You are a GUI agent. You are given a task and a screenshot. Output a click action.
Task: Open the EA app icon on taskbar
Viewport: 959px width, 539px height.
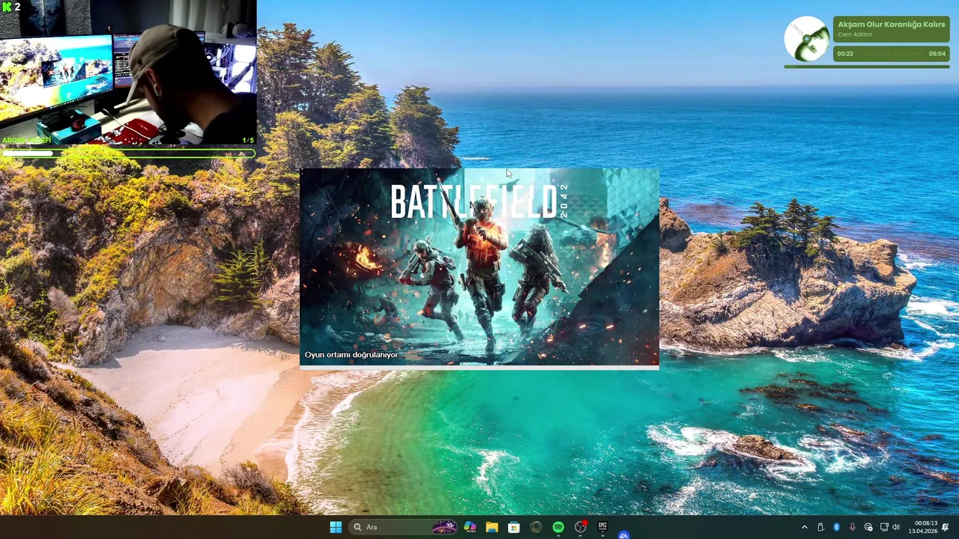point(623,535)
